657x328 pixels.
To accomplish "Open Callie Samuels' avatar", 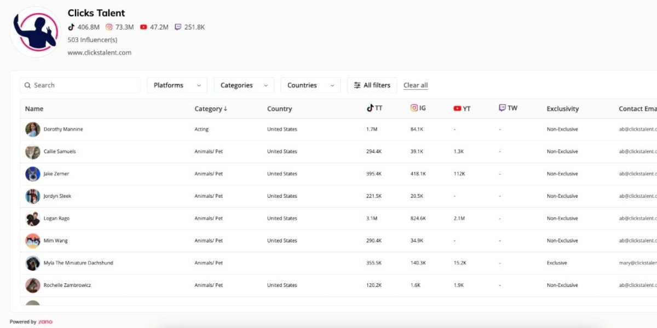I will tap(33, 152).
